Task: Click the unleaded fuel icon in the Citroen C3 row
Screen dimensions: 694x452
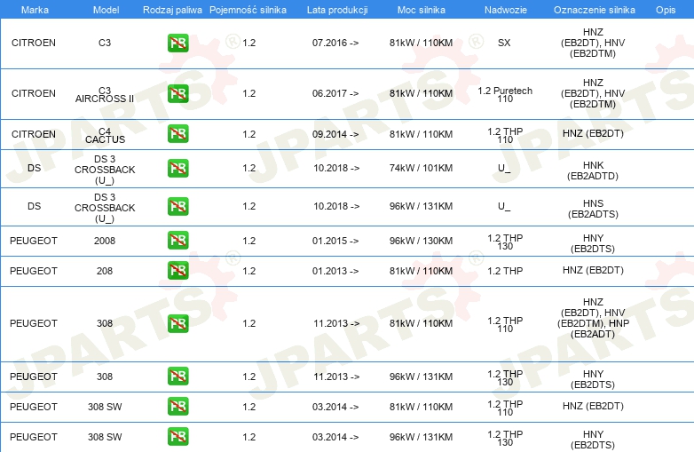Action: coord(177,43)
